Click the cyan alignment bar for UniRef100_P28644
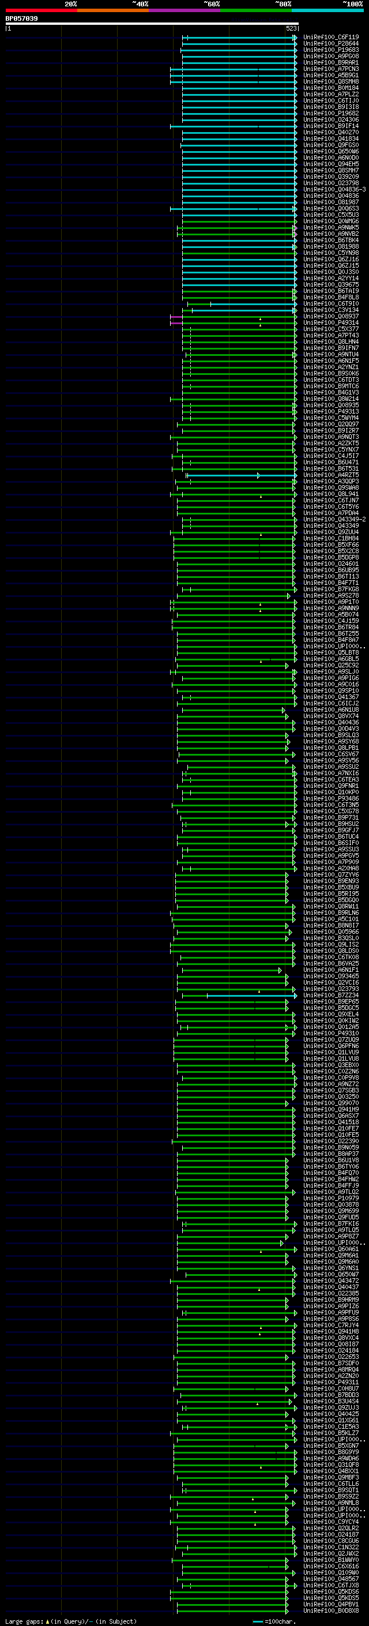 click(x=240, y=44)
